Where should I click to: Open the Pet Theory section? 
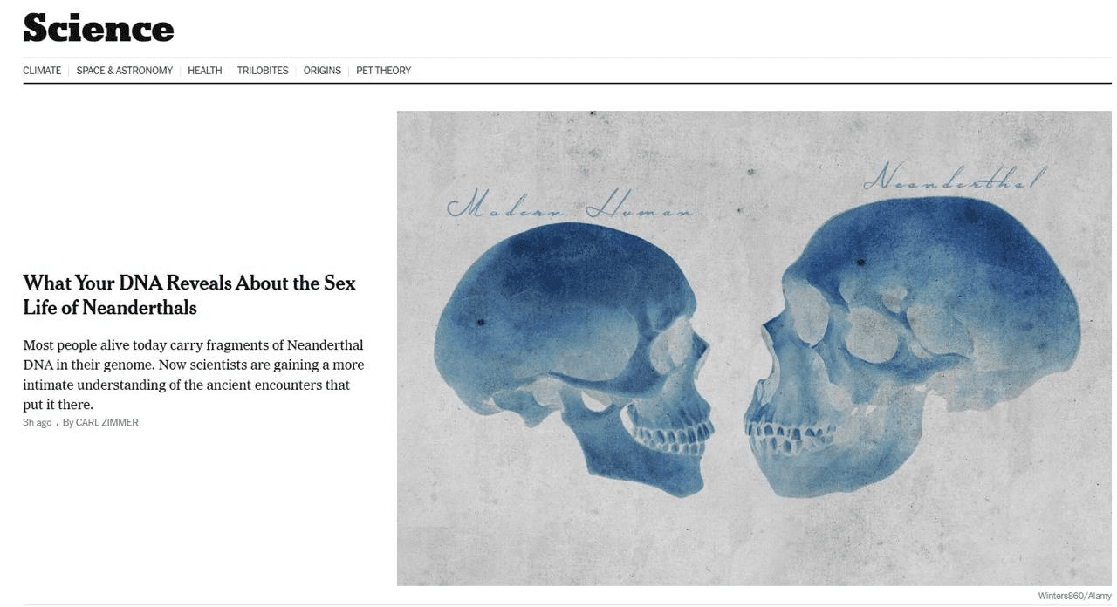point(383,71)
